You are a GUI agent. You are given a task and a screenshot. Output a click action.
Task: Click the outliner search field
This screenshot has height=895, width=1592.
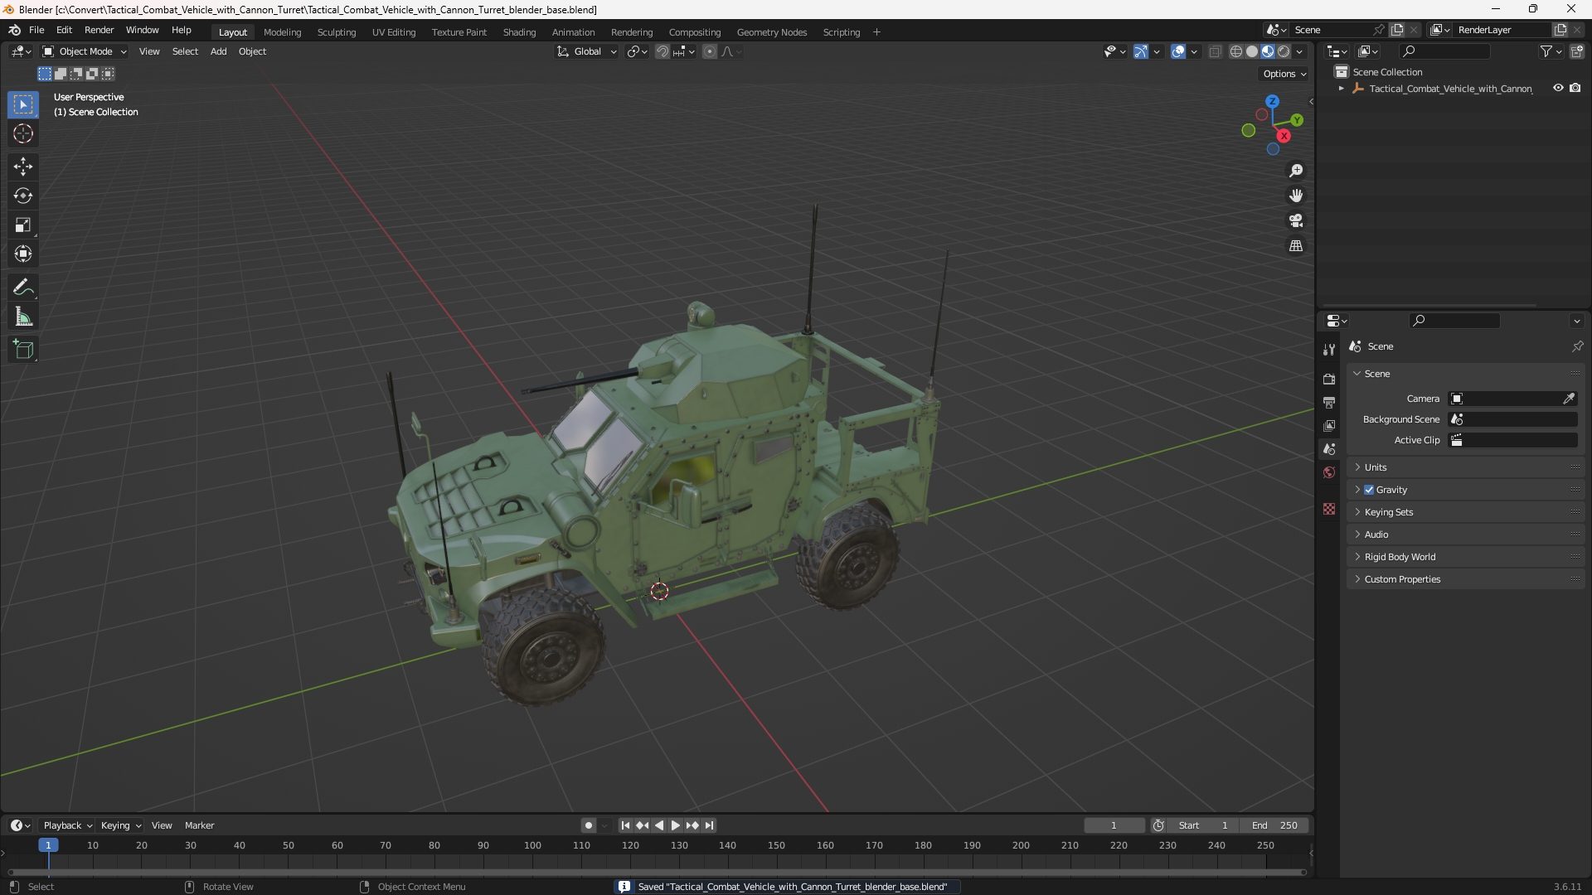tap(1444, 51)
